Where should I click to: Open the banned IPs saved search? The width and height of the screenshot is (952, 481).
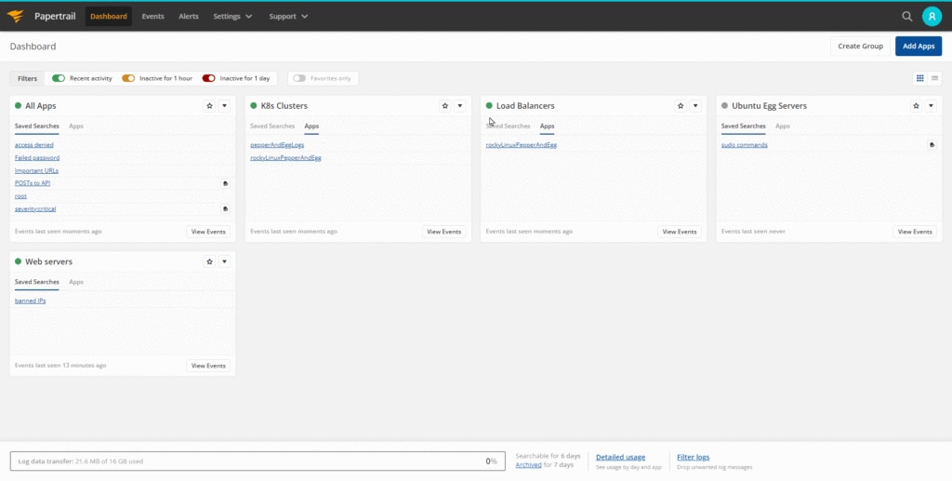click(31, 301)
